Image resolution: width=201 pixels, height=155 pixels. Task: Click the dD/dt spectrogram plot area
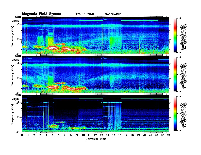tap(95, 74)
